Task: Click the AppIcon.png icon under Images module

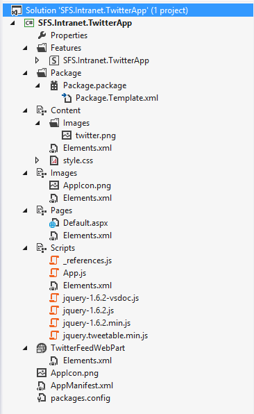Action: (x=54, y=185)
